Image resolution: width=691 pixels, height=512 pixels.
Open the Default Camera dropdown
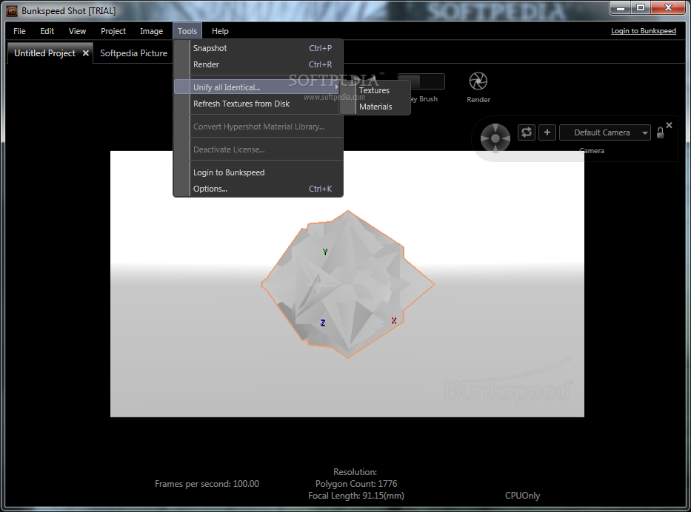(605, 132)
